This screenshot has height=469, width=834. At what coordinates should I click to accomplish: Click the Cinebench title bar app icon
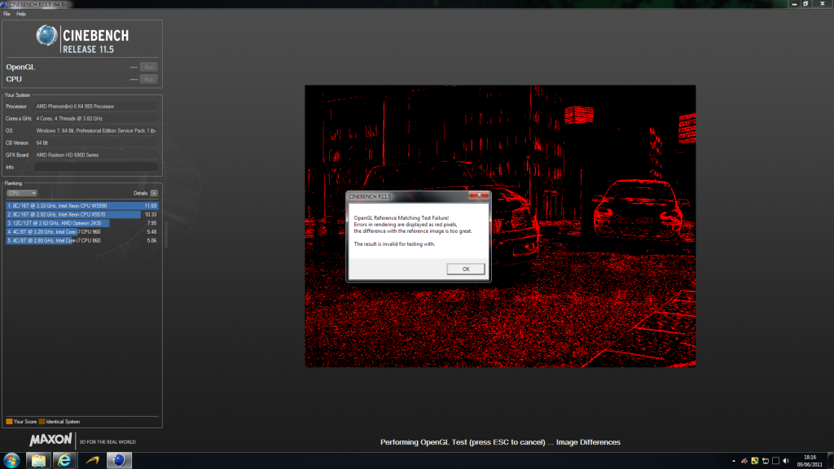4,4
